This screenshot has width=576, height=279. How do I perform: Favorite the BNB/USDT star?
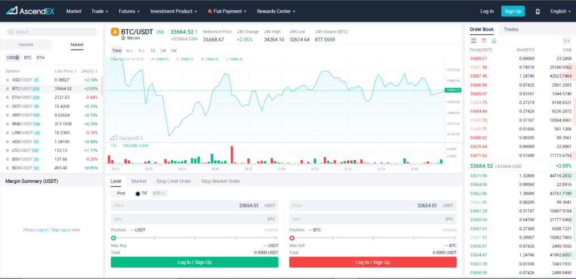pyautogui.click(x=7, y=124)
